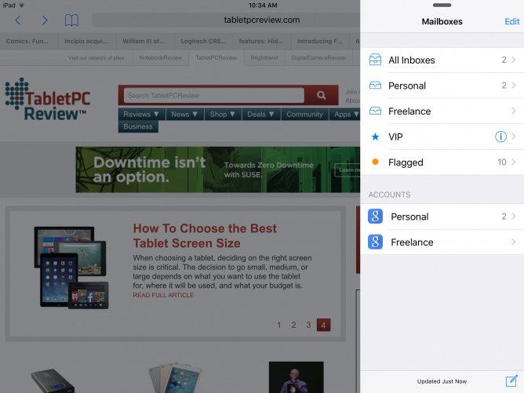Switch to the features: Hid... tab
The height and width of the screenshot is (393, 524).
click(260, 42)
